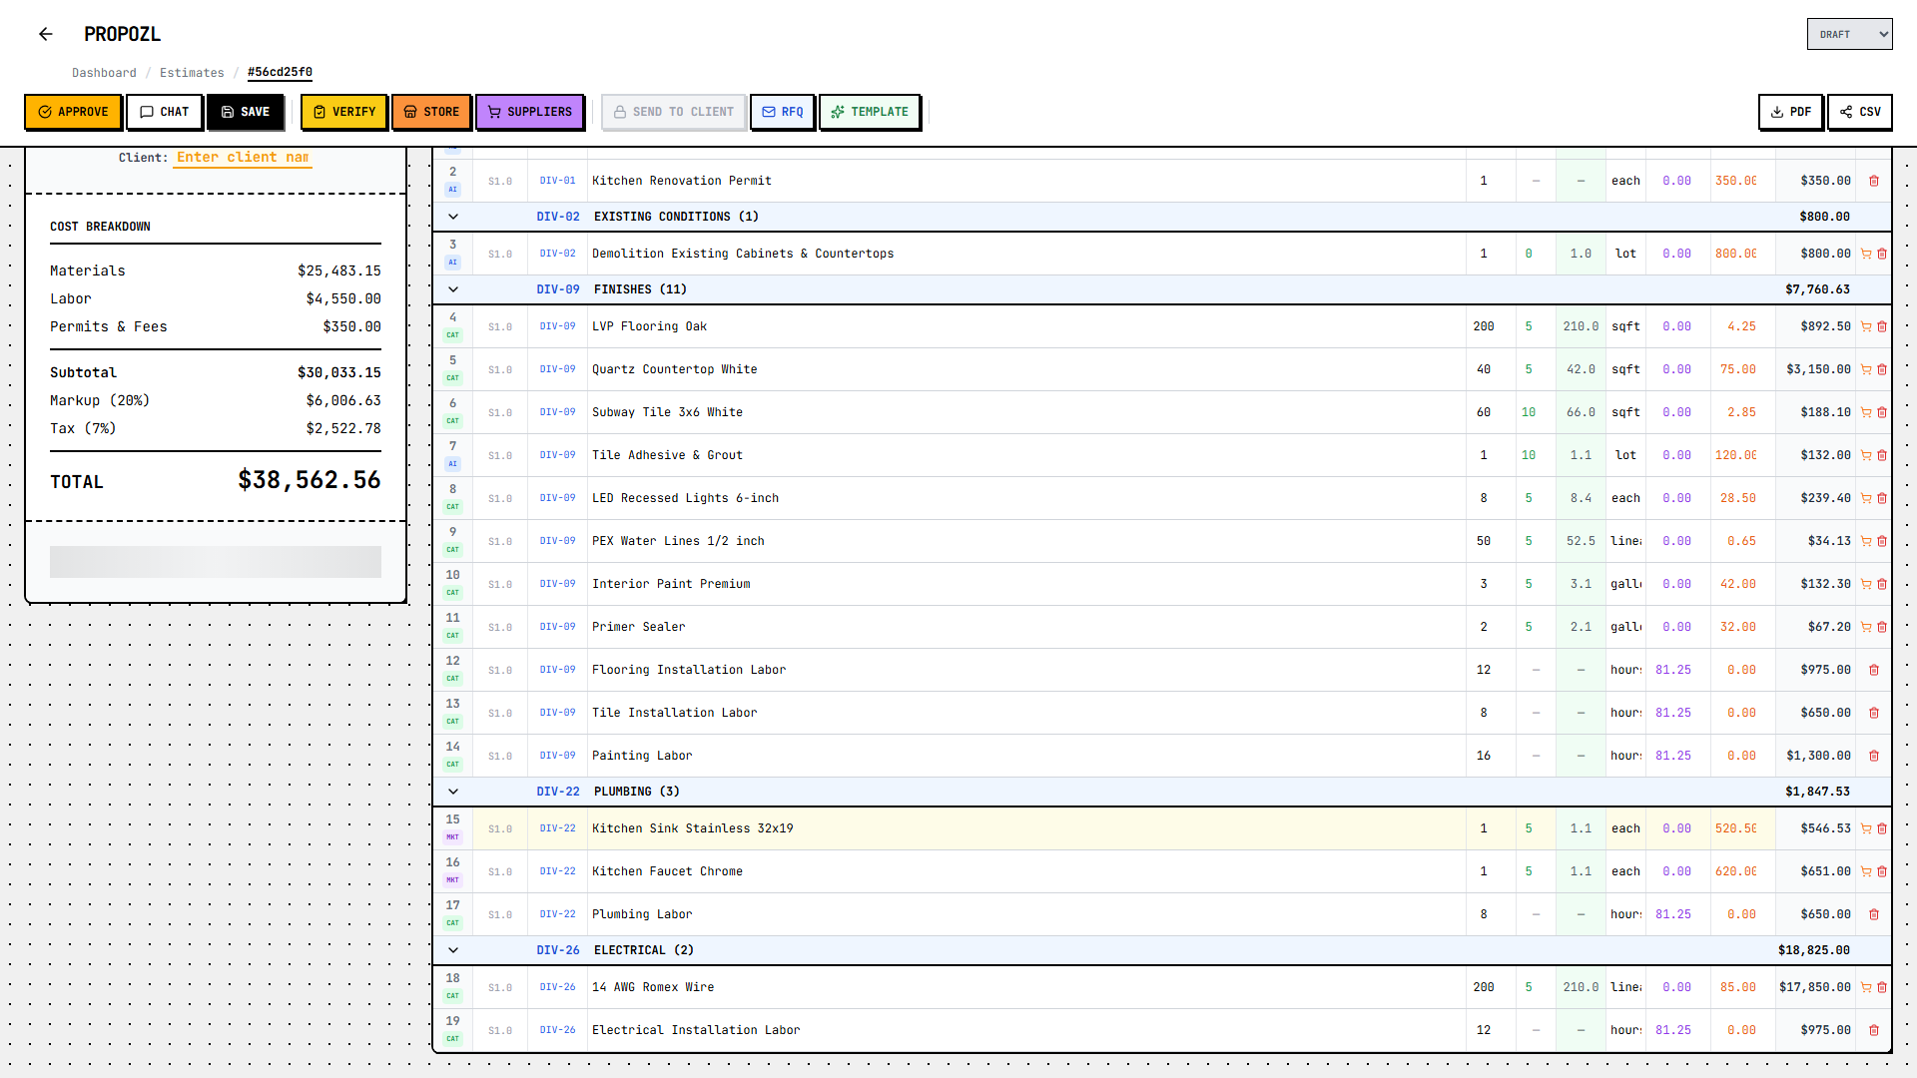The width and height of the screenshot is (1917, 1078).
Task: Click the client name input field
Action: [243, 158]
